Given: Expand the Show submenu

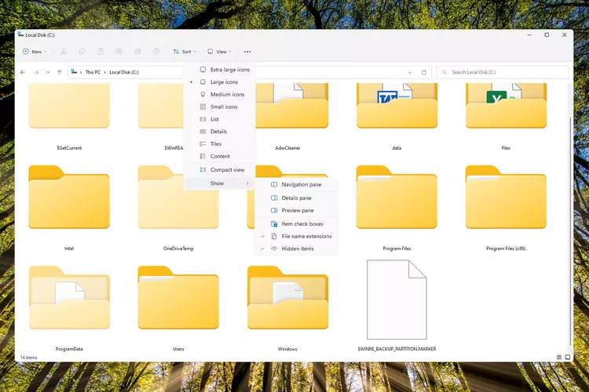Looking at the screenshot, I should pos(220,183).
